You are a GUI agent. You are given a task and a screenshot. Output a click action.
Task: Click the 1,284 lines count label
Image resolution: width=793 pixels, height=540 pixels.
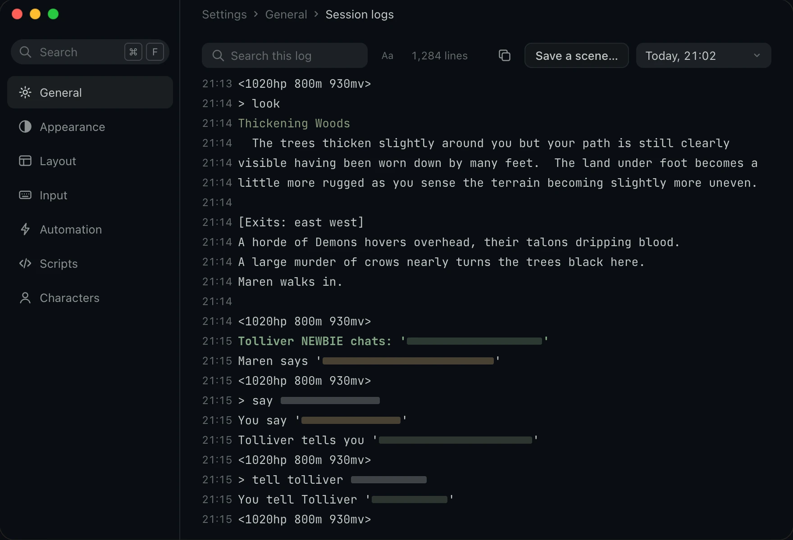pyautogui.click(x=440, y=56)
